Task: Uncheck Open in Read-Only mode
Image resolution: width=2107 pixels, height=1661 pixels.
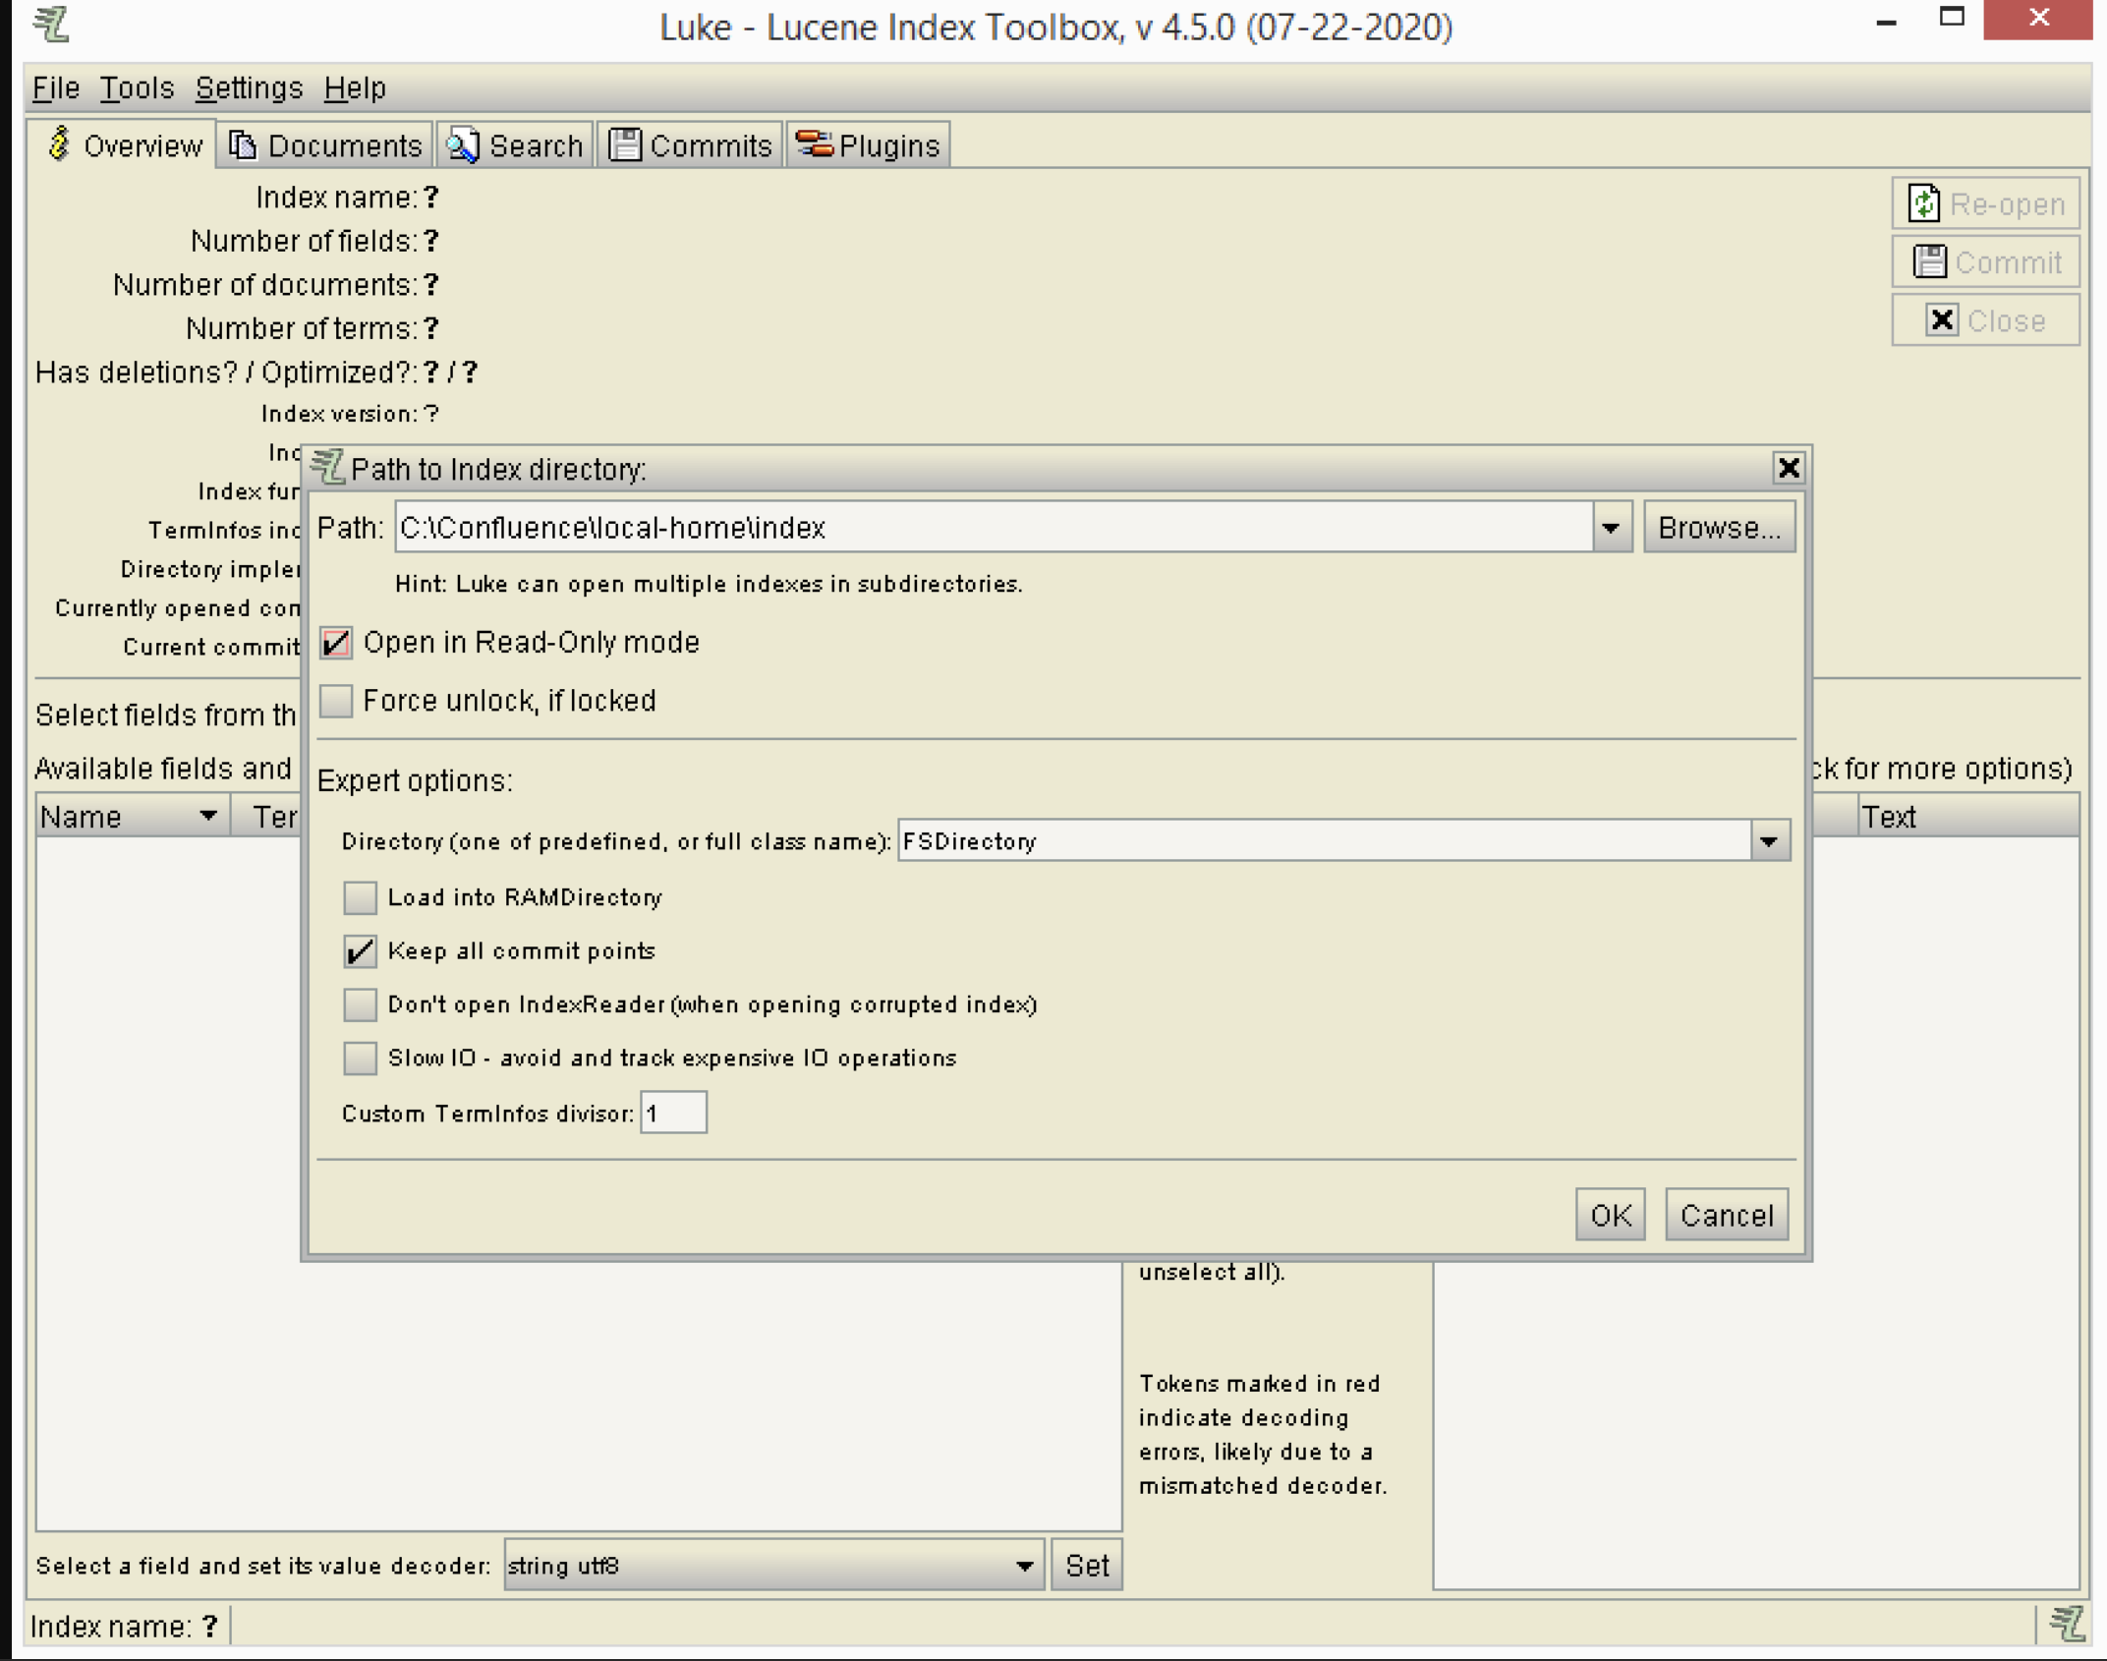Action: click(x=336, y=644)
